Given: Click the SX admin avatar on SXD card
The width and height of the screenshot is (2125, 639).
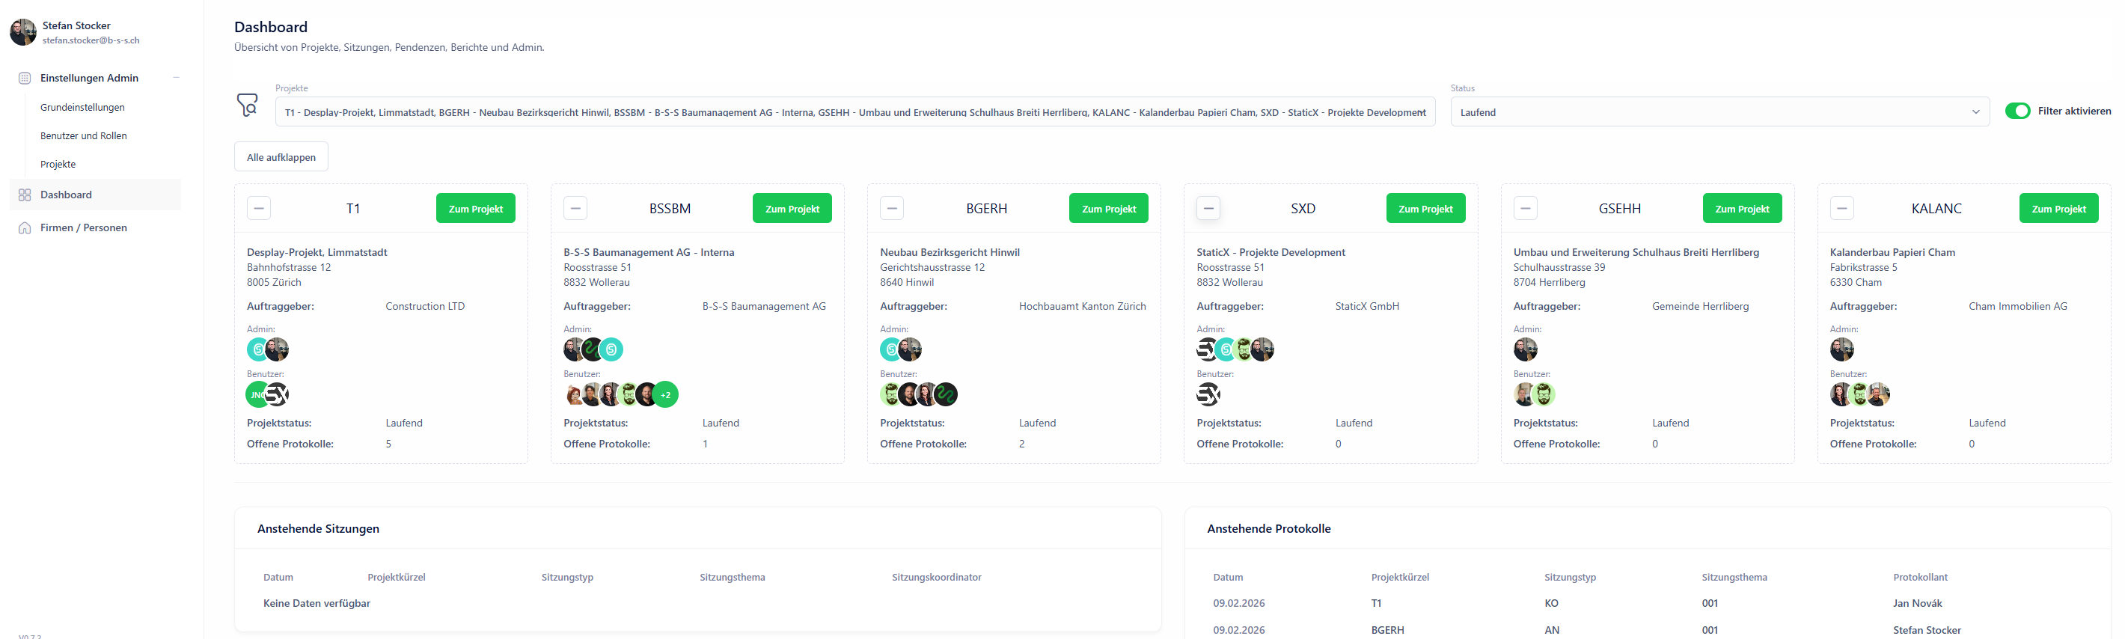Looking at the screenshot, I should click(1205, 349).
